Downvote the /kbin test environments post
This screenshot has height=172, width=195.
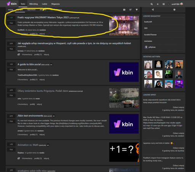click(11, 121)
